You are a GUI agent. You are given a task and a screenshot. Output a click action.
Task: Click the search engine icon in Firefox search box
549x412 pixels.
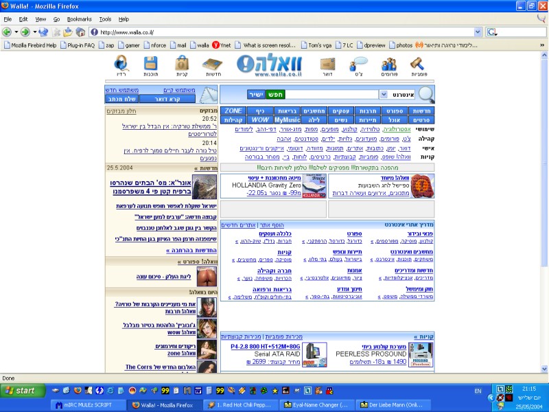coord(492,32)
